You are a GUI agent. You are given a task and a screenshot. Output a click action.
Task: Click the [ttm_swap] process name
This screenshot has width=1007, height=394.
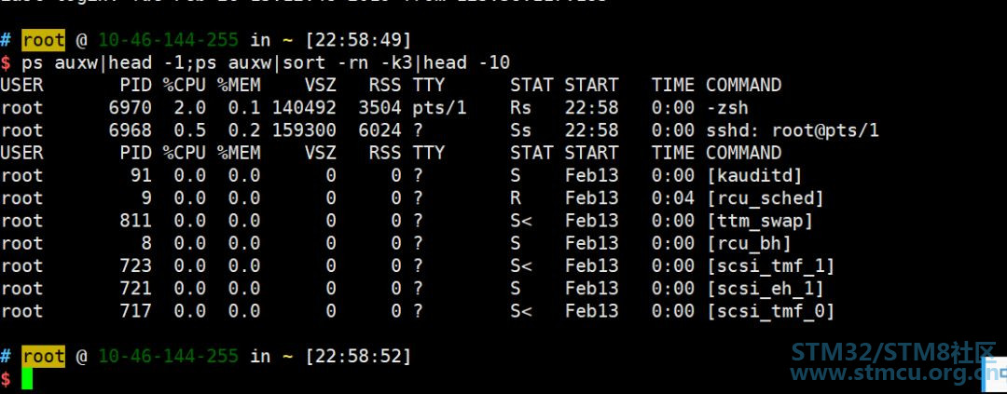760,221
